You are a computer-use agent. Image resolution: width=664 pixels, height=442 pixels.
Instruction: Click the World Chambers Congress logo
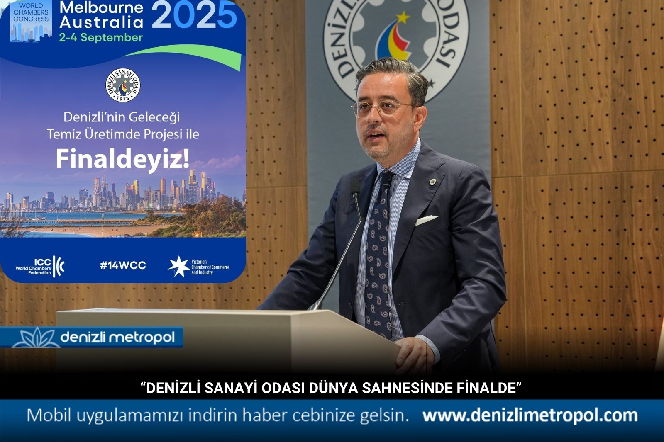[x=31, y=22]
